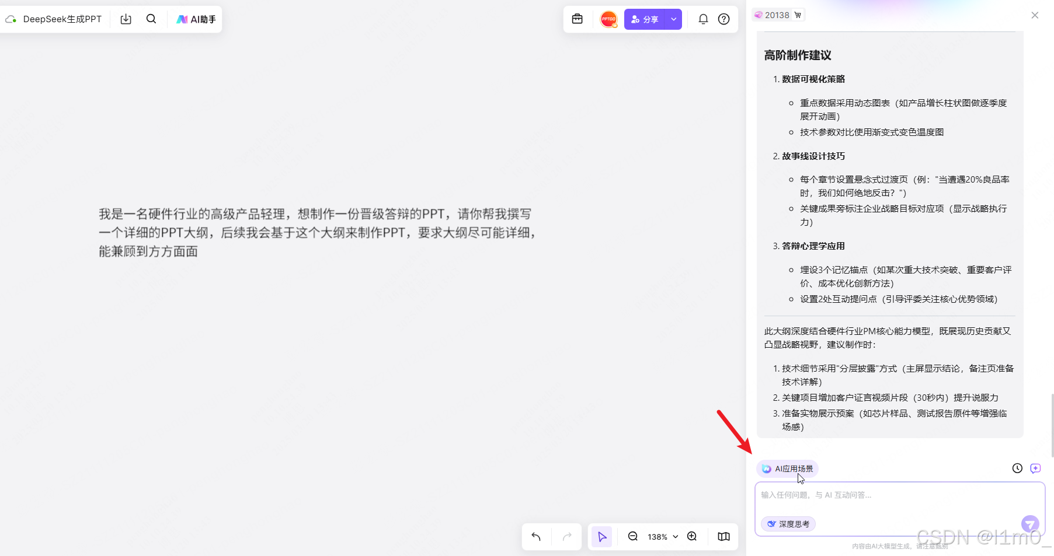1054x556 pixels.
Task: Click the canvas text about 硬件行业 PPT
Action: 317,233
